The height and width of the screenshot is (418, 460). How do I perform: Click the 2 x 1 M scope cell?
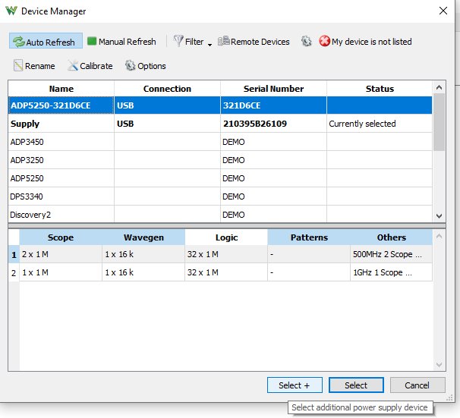pyautogui.click(x=61, y=254)
